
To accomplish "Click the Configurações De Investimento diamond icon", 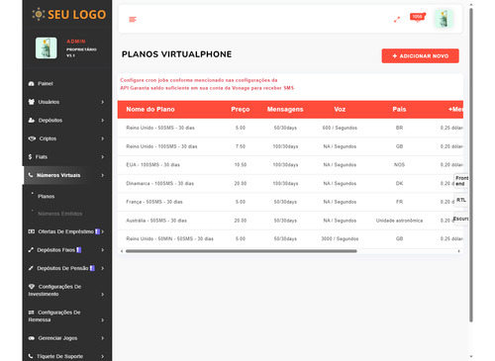I will [x=32, y=287].
